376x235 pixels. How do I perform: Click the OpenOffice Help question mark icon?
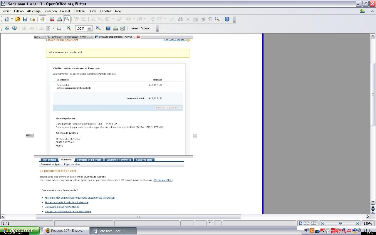click(x=227, y=19)
